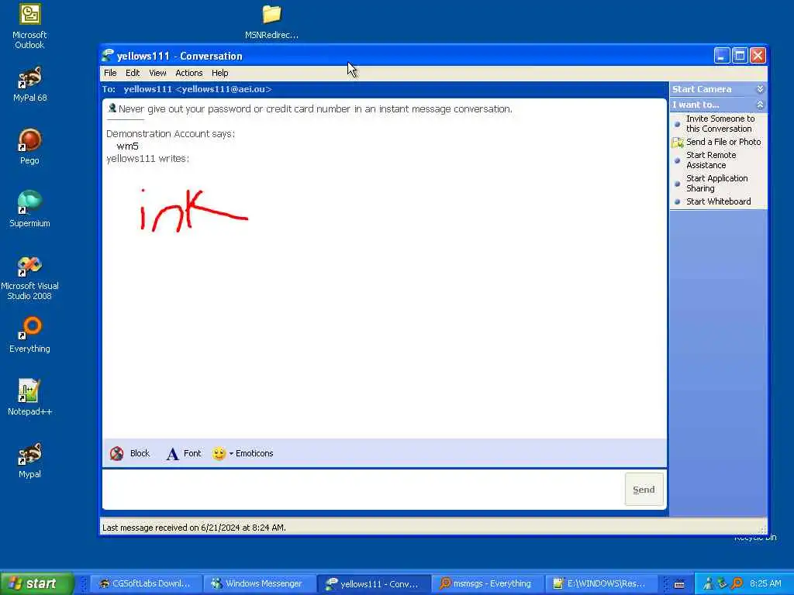Click the 8:25 AM taskbar clock

(765, 583)
